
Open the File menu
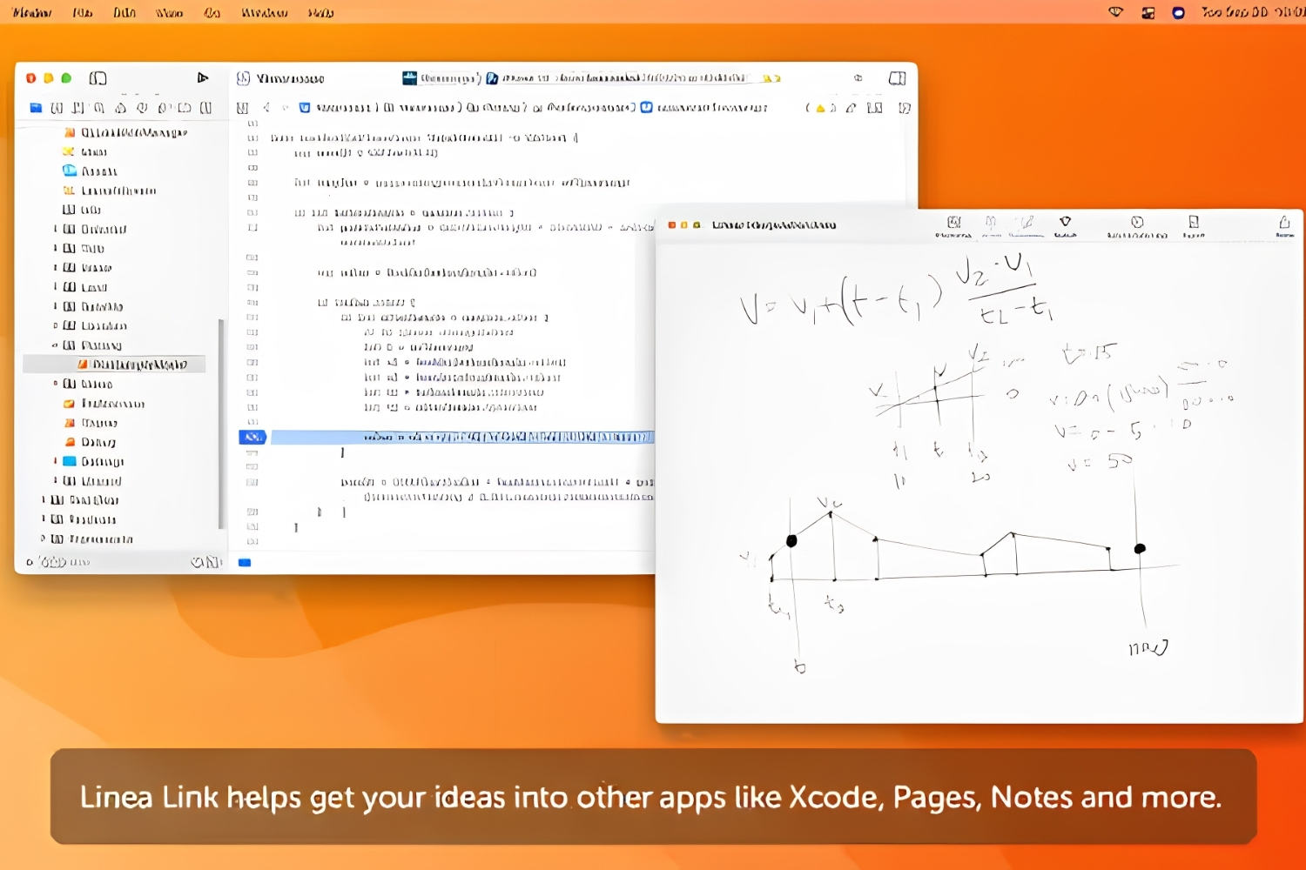tap(83, 12)
